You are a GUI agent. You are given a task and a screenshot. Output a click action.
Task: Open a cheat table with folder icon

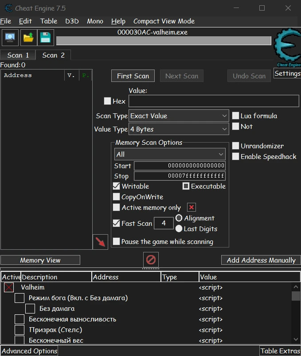point(28,38)
